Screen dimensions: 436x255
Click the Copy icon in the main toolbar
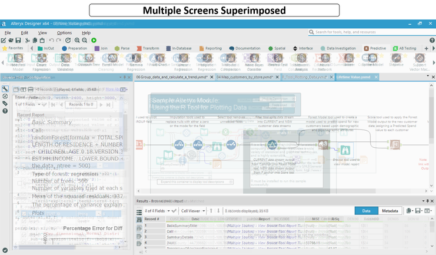click(35, 41)
